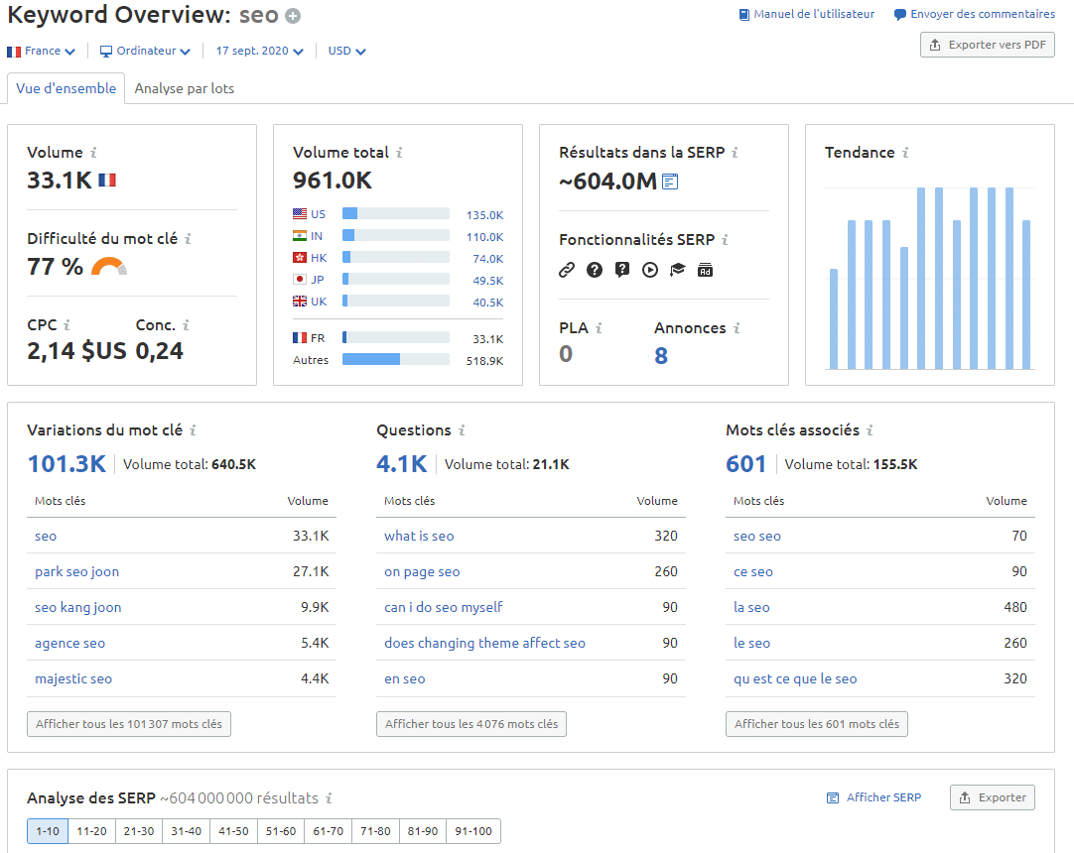This screenshot has height=853, width=1074.
Task: Open Manuel de l'utilisateur link
Action: click(807, 14)
